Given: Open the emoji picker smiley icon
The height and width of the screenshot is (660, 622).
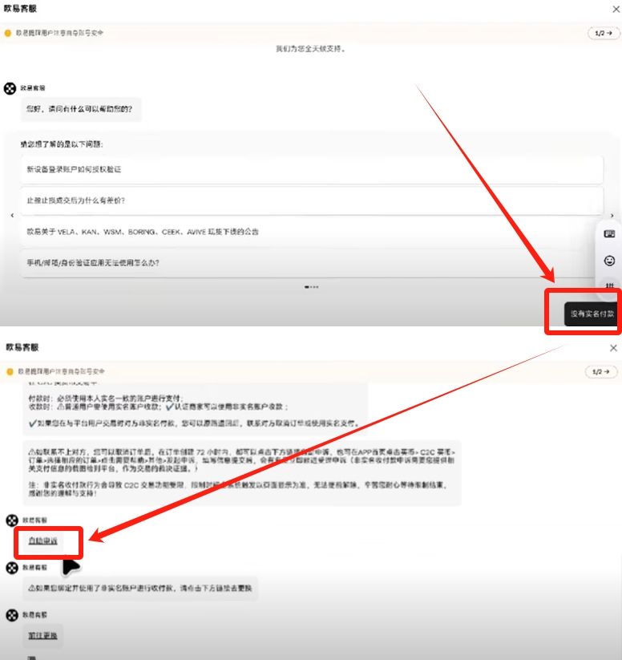Looking at the screenshot, I should click(609, 261).
